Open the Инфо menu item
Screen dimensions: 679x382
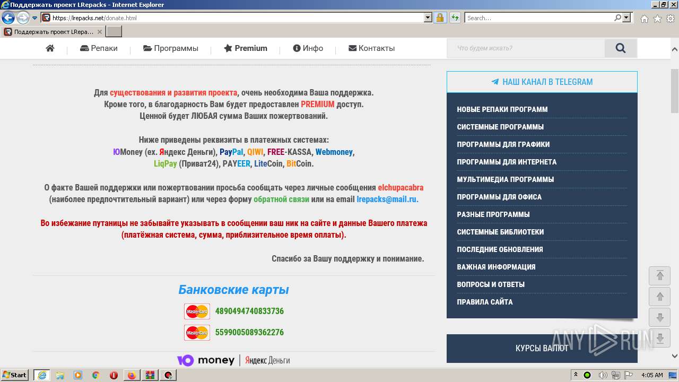(x=308, y=48)
